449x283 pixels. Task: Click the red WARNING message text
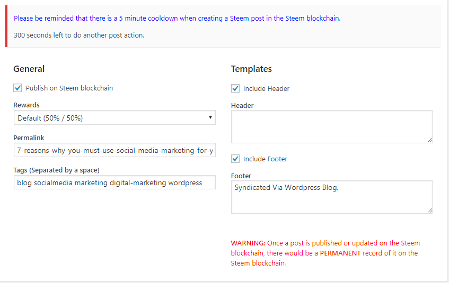(325, 253)
